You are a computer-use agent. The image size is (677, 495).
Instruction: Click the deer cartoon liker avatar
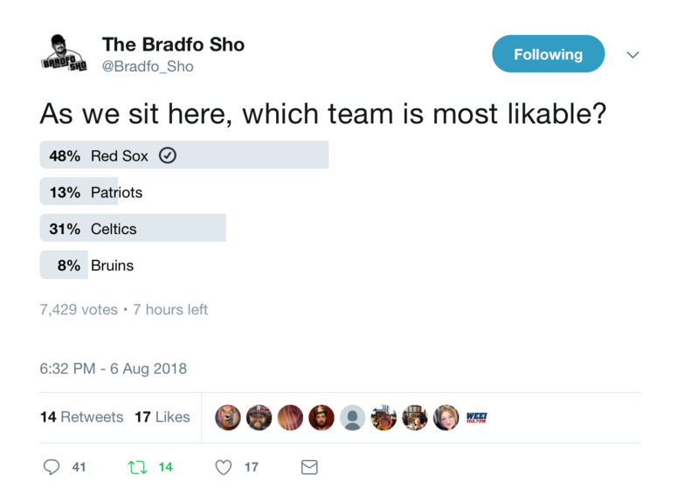[x=227, y=417]
